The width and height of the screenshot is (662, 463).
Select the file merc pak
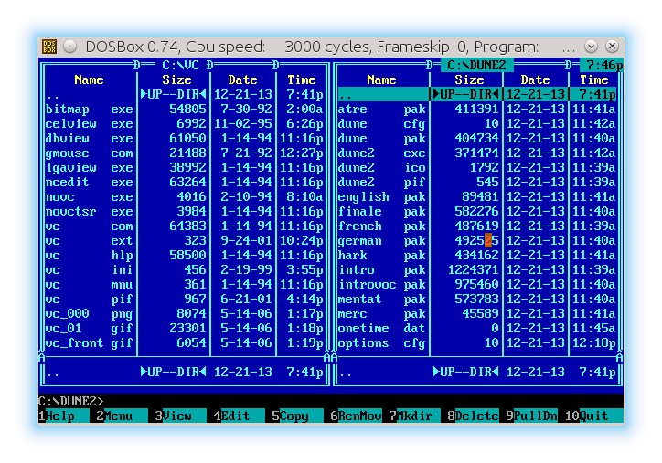pyautogui.click(x=477, y=314)
